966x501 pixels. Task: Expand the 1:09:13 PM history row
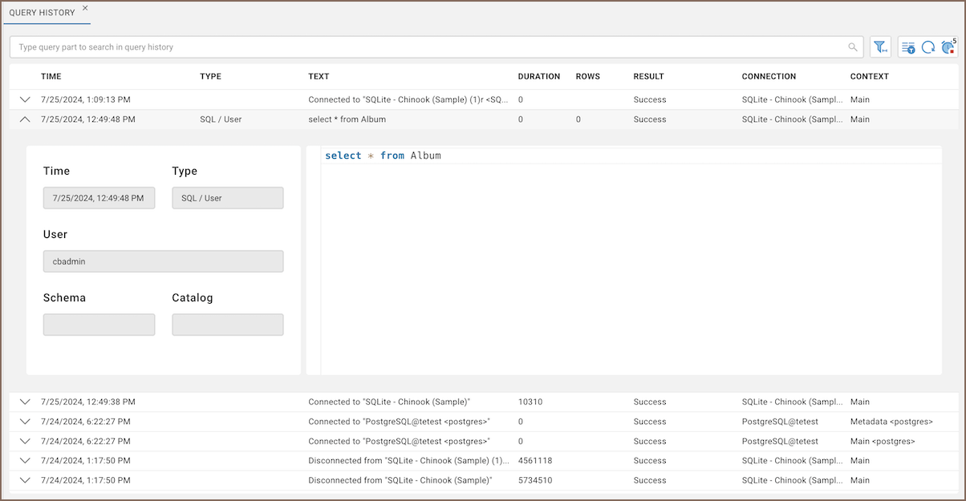(25, 100)
